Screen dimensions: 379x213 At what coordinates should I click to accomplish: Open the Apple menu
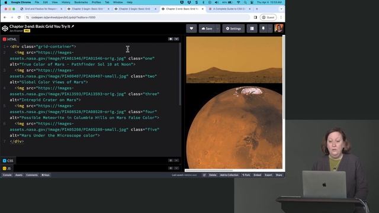(x=5, y=2)
